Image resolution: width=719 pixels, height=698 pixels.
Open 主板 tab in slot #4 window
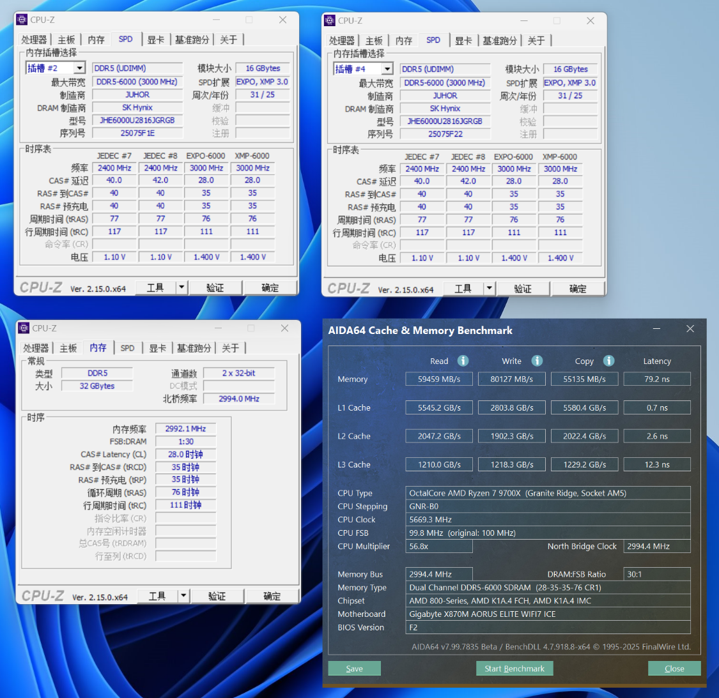click(374, 41)
